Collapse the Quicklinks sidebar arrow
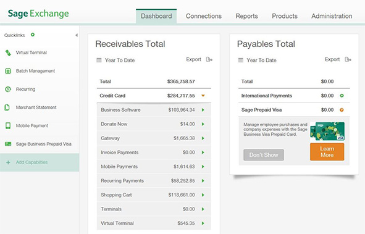 [x=77, y=35]
